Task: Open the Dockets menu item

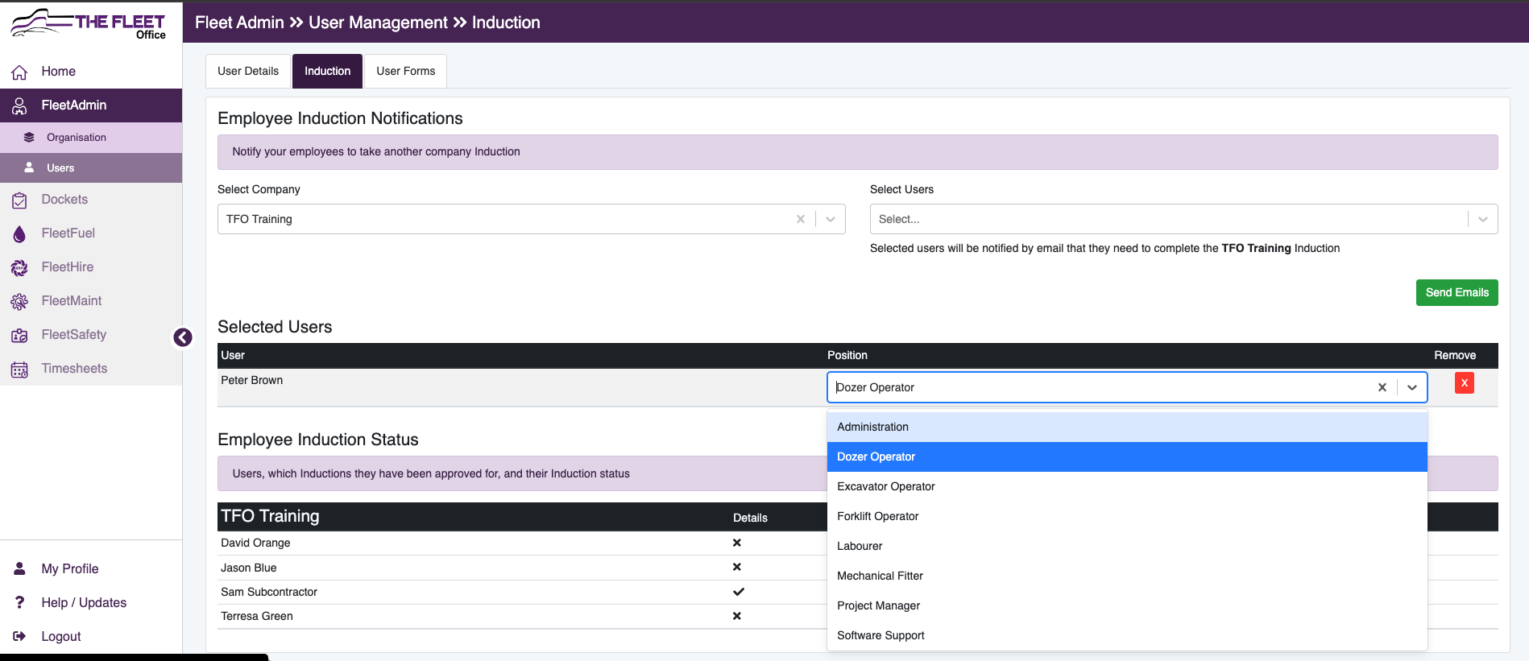Action: click(91, 200)
